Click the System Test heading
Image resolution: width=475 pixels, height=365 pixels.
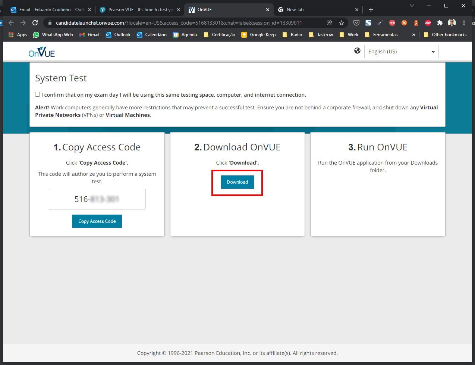pos(61,78)
